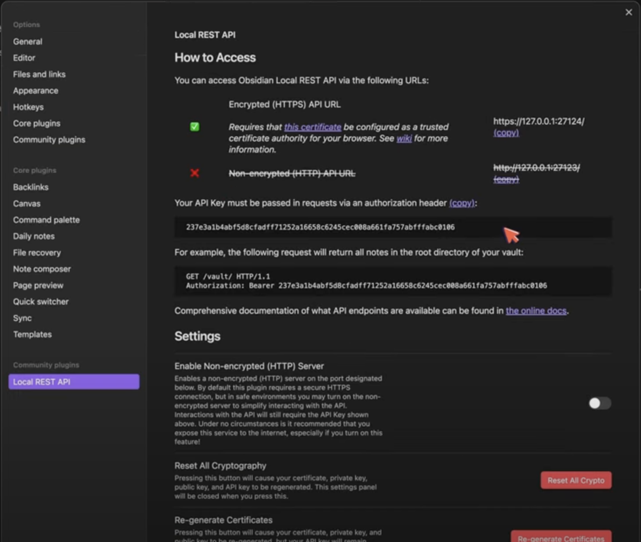Viewport: 641px width, 542px height.
Task: Copy the API key authorization header
Action: 462,203
